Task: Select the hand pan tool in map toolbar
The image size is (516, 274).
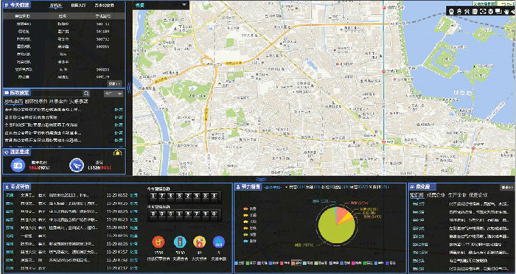Action: [x=506, y=12]
